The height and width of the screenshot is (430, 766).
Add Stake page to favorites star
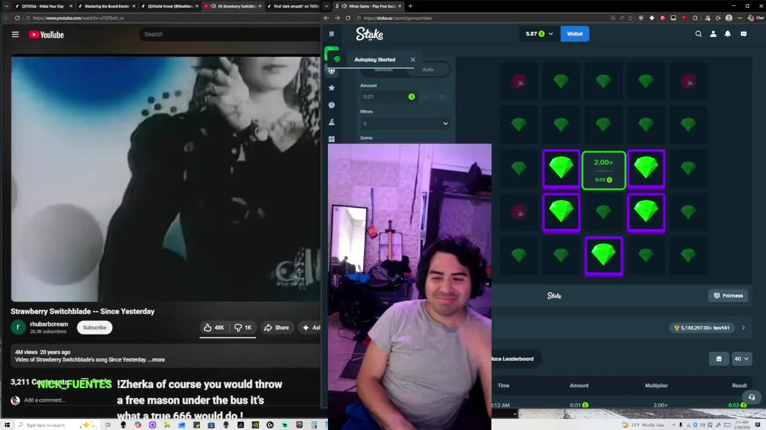630,18
